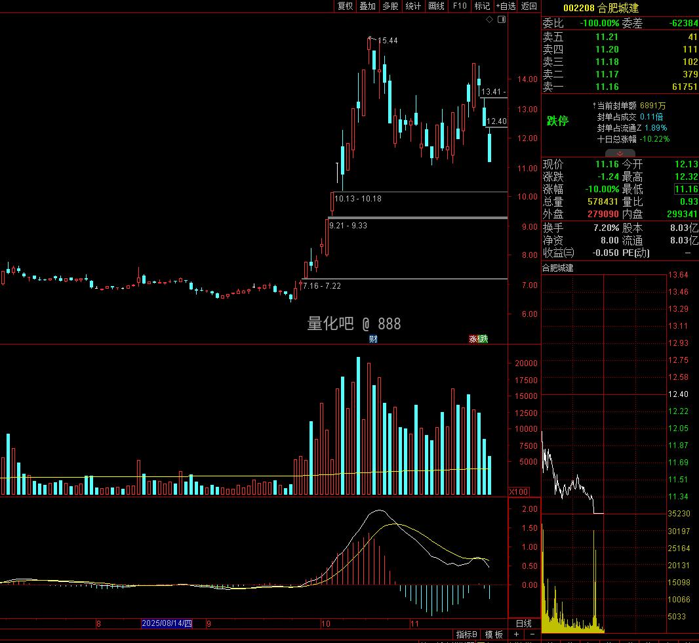Click the X100 volume unit label
Screen dimensions: 699x643
point(519,491)
